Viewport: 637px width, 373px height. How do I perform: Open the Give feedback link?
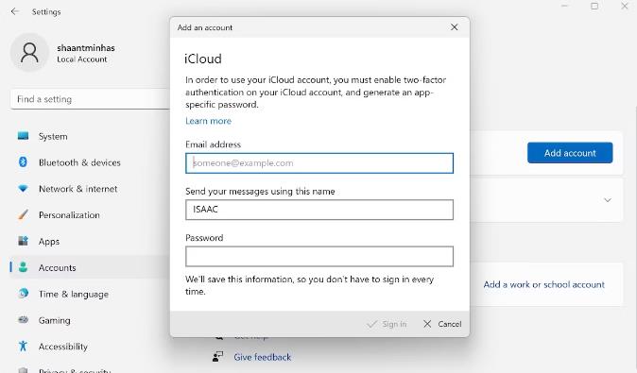click(x=262, y=357)
